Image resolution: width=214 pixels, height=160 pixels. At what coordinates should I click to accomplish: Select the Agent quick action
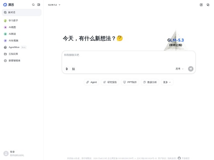[x=91, y=82]
